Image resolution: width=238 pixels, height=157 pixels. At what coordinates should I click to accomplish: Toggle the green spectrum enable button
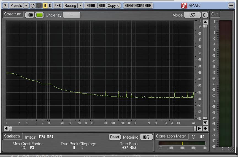coord(39,15)
